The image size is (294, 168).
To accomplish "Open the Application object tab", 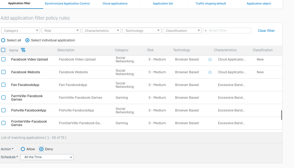I will click(259, 3).
